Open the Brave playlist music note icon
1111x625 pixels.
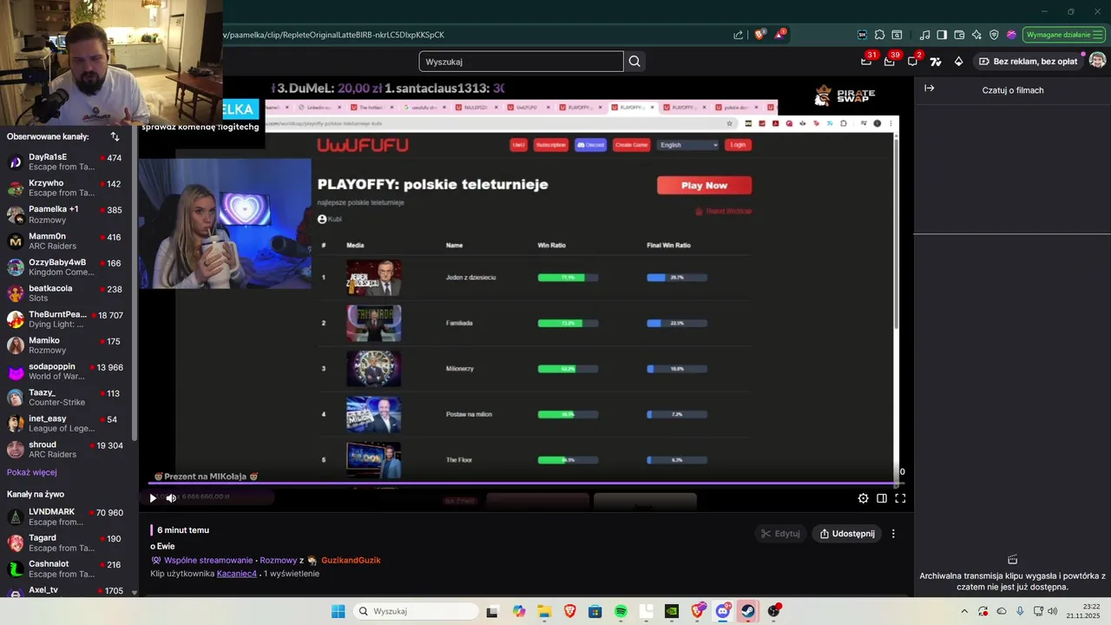tap(925, 35)
